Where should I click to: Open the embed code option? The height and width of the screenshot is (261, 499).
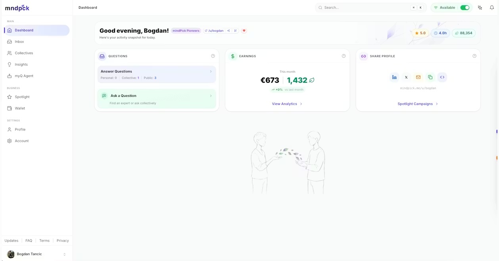tap(442, 77)
